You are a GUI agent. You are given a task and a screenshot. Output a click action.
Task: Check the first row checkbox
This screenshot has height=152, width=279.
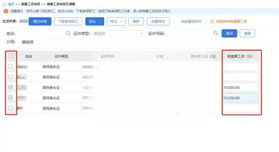(x=10, y=66)
